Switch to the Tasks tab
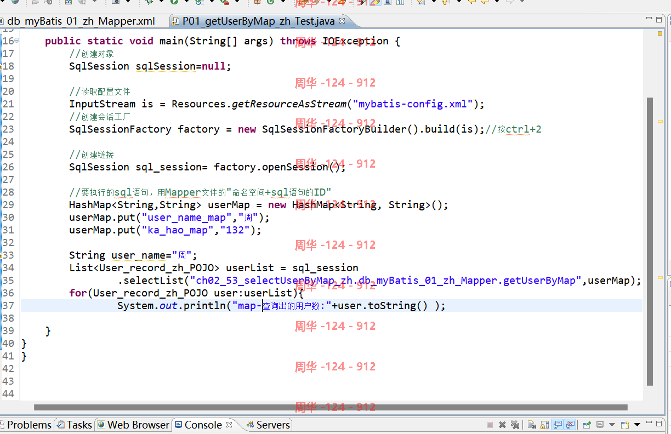 pos(74,425)
